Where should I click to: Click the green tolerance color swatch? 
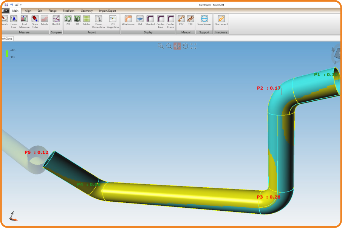[x=7, y=54]
